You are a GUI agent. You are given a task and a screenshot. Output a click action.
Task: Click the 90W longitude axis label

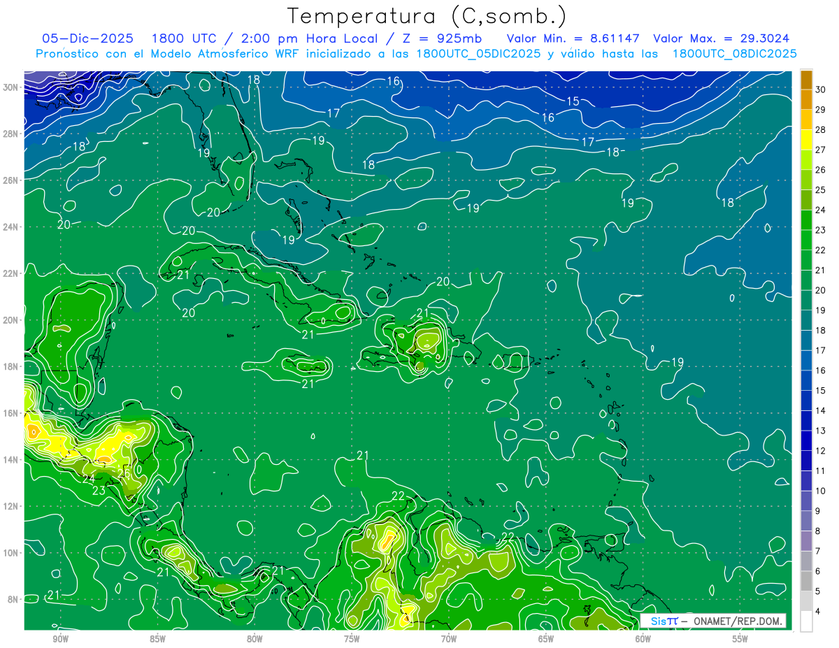point(60,638)
